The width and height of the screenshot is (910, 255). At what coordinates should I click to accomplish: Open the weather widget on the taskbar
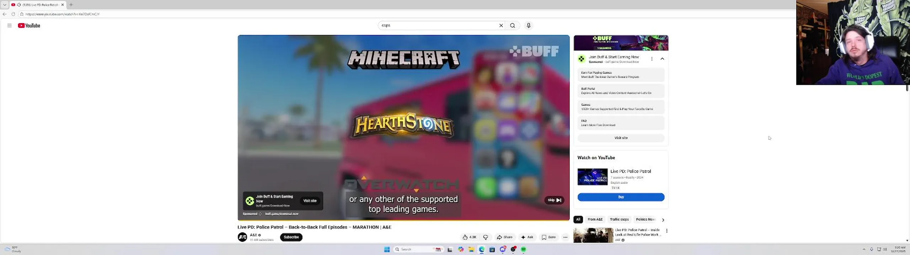[13, 249]
